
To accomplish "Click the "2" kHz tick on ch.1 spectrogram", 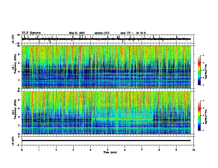I will [19, 80].
